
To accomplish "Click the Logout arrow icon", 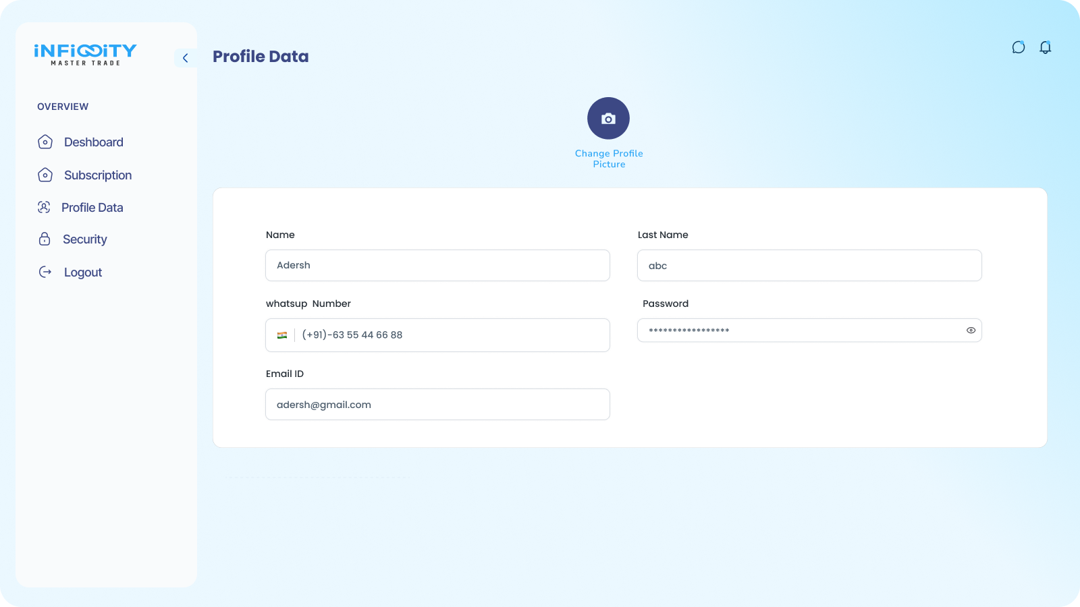I will [45, 272].
